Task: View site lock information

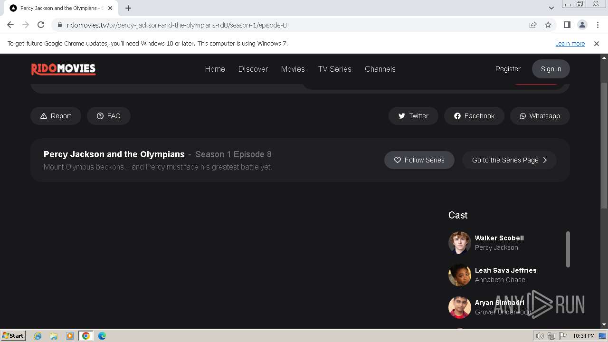Action: 59,25
